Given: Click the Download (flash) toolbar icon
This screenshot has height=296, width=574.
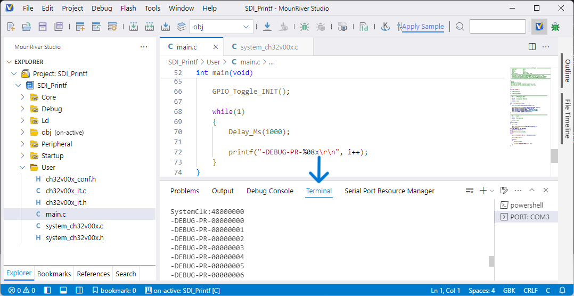Looking at the screenshot, I should tap(267, 27).
